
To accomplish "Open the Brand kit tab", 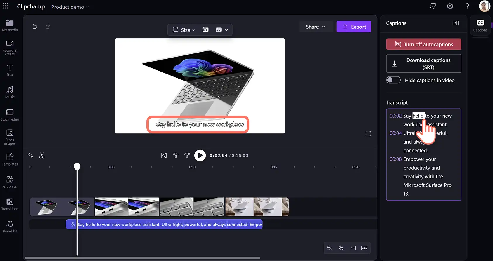I will point(10,227).
